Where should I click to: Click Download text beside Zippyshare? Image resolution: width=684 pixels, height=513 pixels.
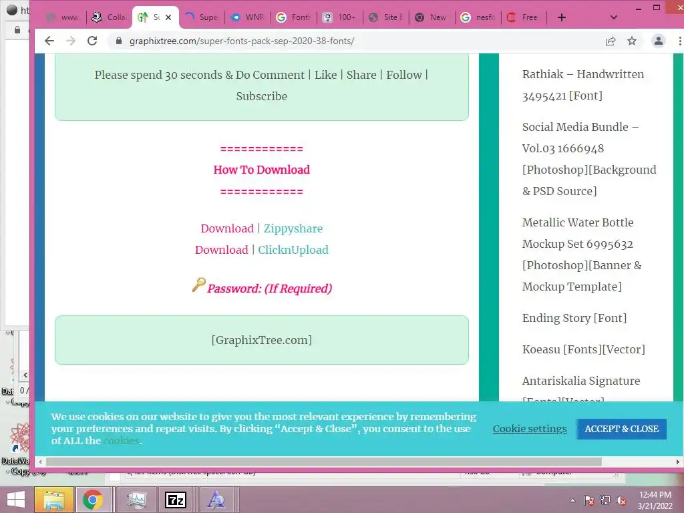point(227,228)
